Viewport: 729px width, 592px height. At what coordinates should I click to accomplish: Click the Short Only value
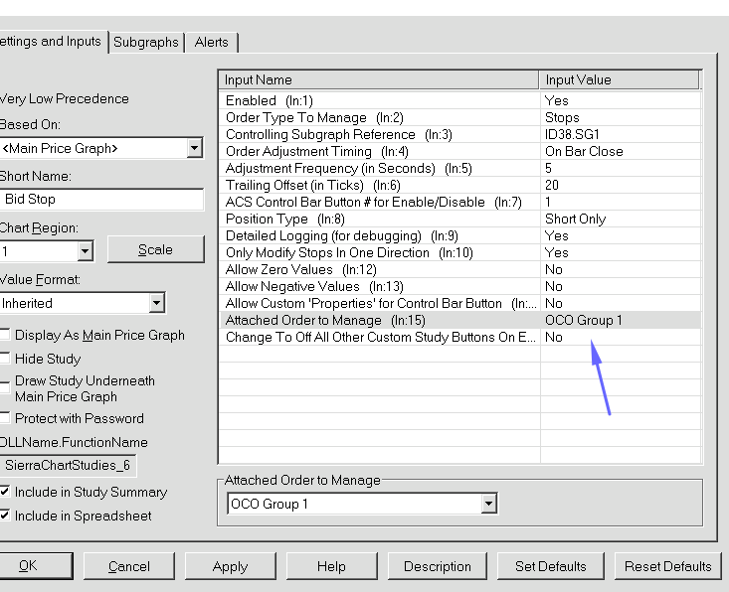(576, 219)
